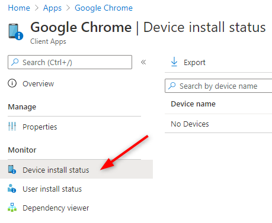The height and width of the screenshot is (223, 272).
Task: Open the Overview menu item
Action: pyautogui.click(x=38, y=83)
